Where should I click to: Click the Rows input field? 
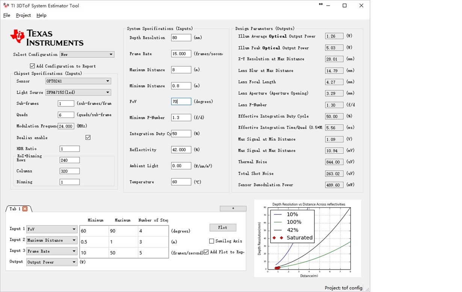click(x=70, y=160)
